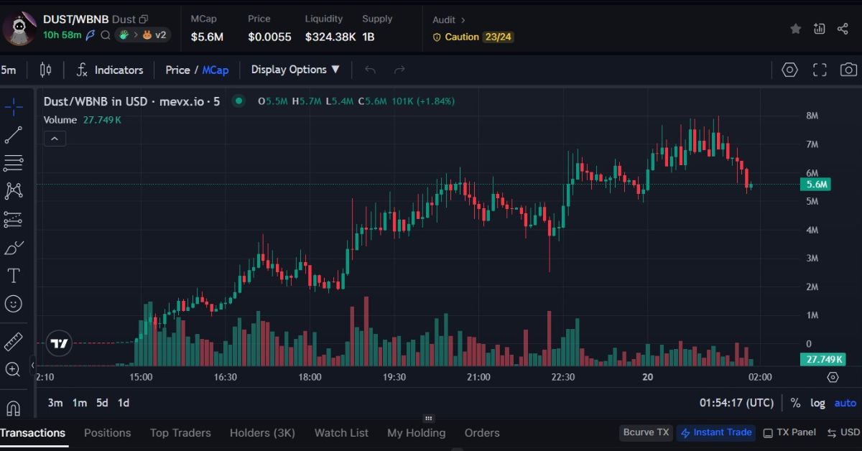Collapse the drawing toolbar side arrow
This screenshot has width=862, height=451.
[x=32, y=365]
